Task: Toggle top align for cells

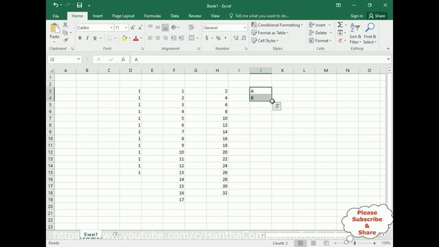Action: click(x=150, y=27)
